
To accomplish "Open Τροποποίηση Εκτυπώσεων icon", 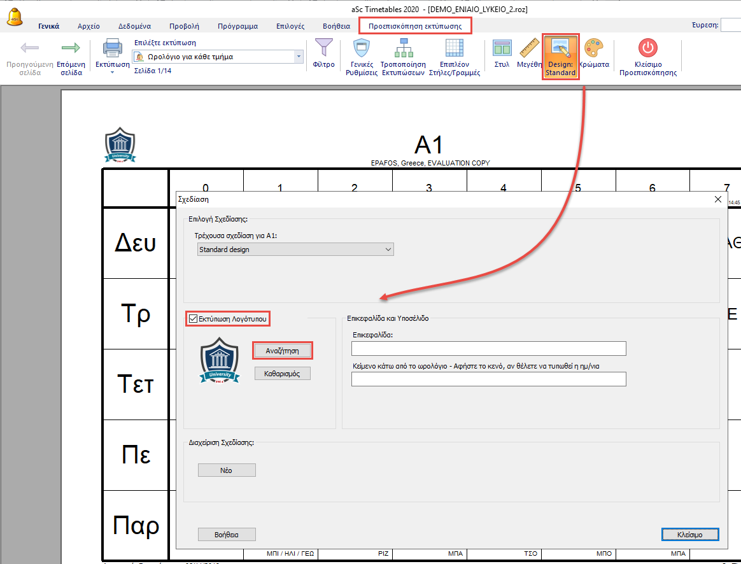I will point(402,49).
